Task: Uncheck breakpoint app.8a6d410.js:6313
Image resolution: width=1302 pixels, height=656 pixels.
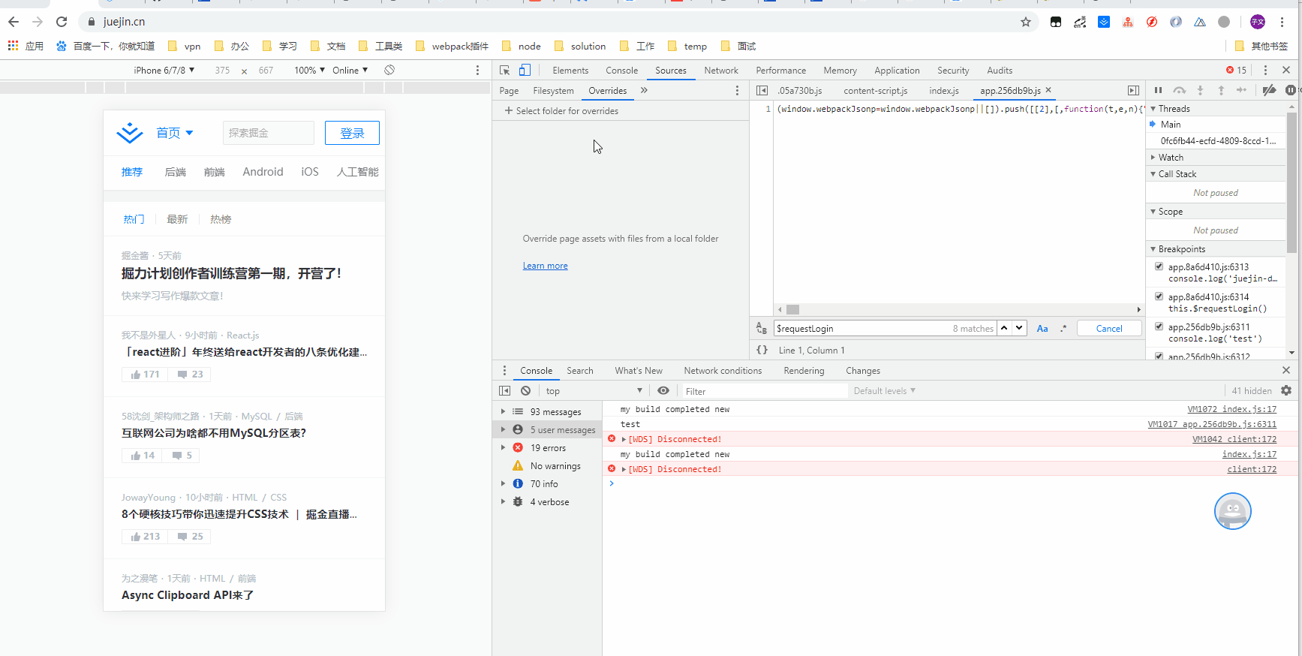Action: point(1159,266)
